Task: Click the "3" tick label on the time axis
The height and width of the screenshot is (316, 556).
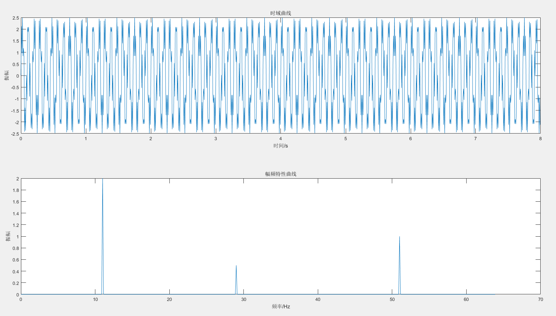Action: click(216, 139)
